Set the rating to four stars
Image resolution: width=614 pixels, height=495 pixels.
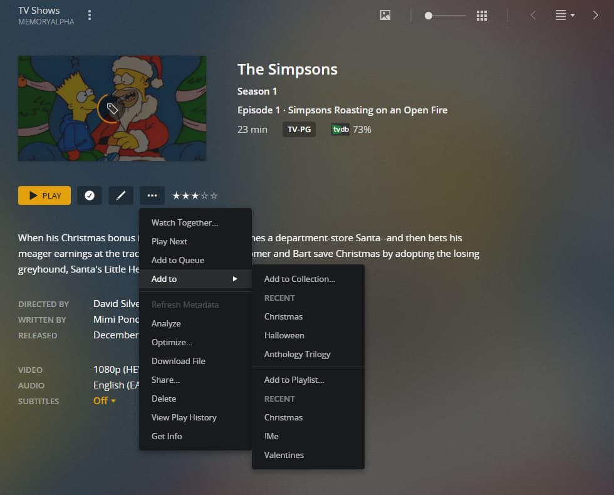tap(204, 195)
